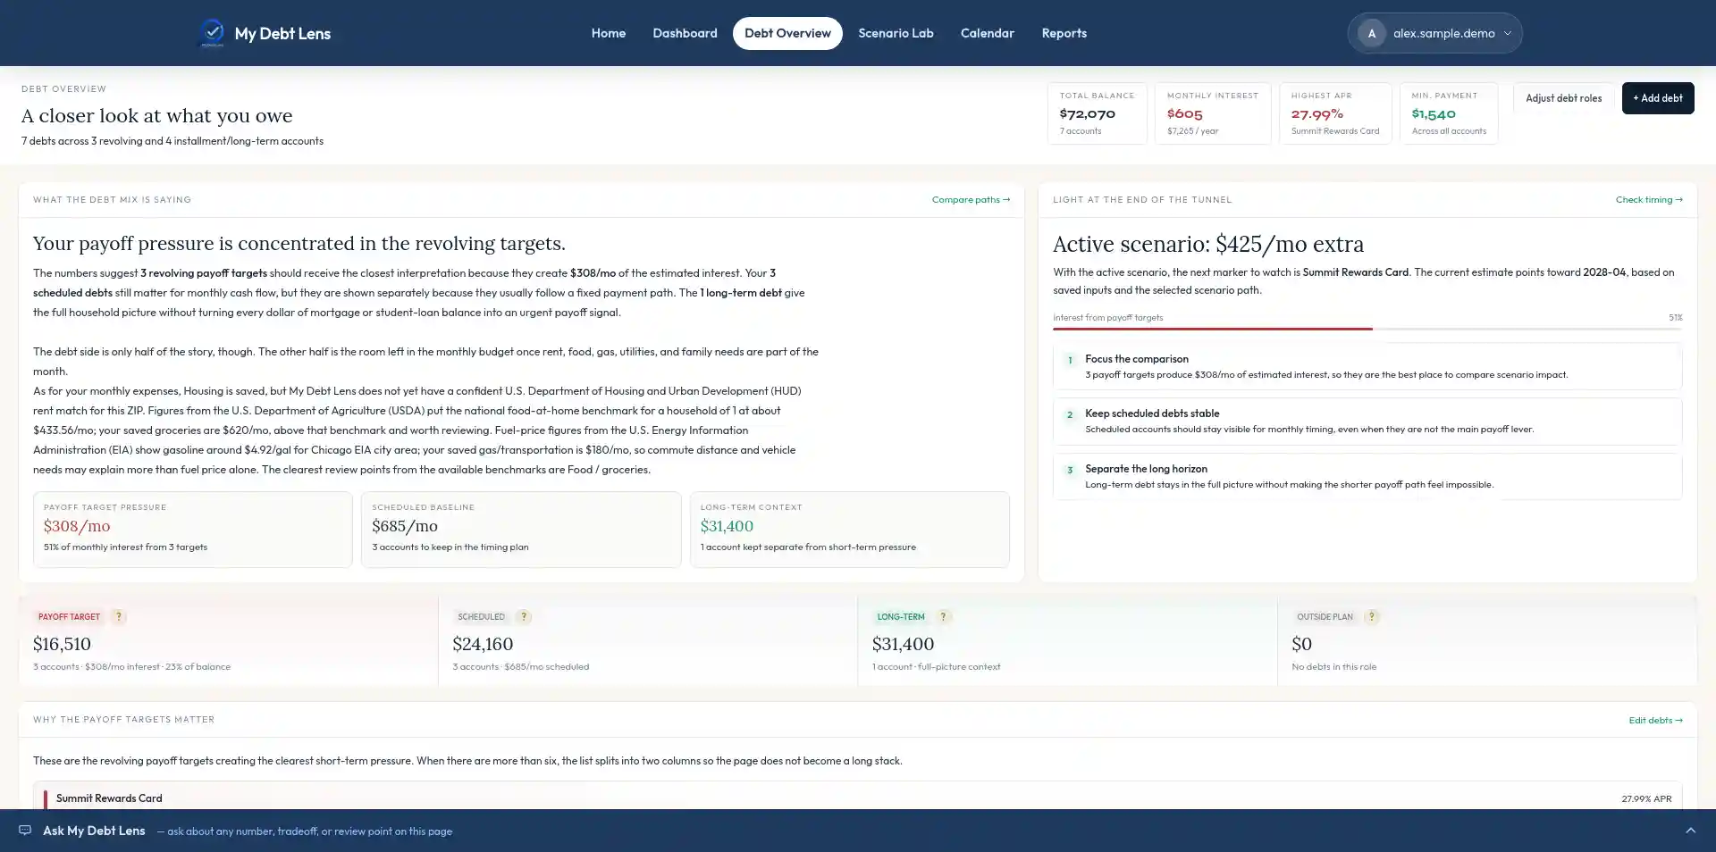The height and width of the screenshot is (852, 1716).
Task: Click the Add debt button
Action: [x=1657, y=98]
